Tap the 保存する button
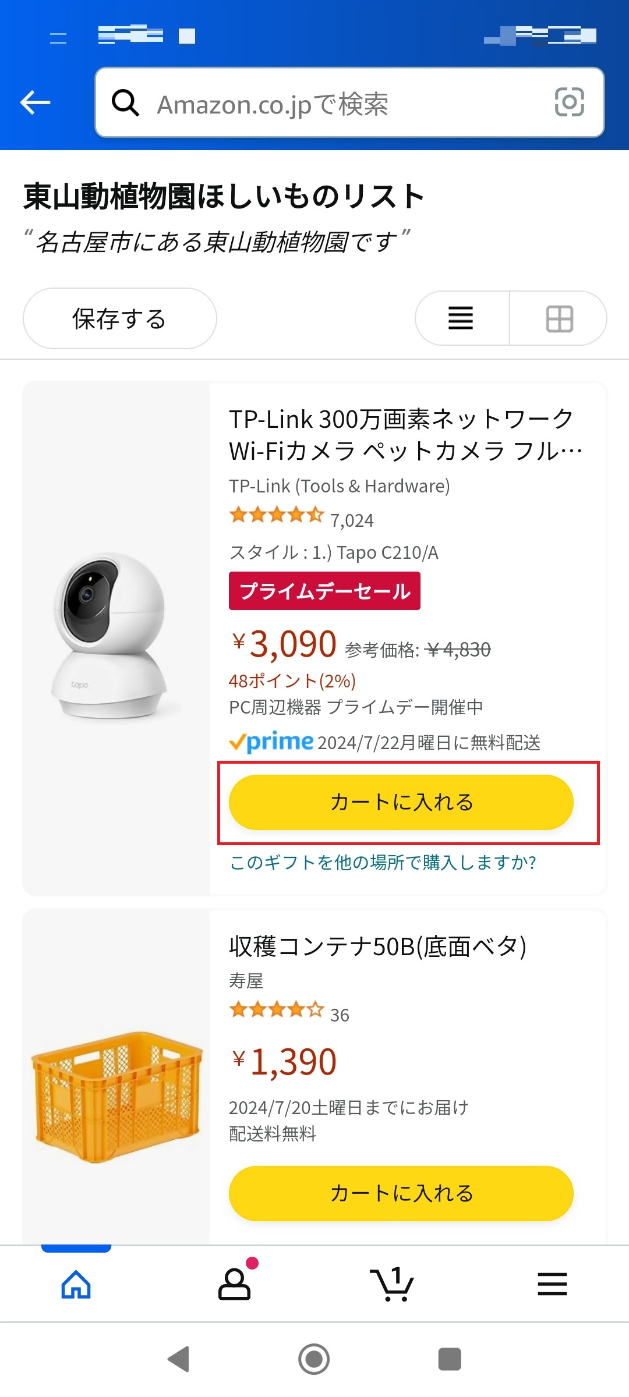629x1397 pixels. tap(119, 318)
